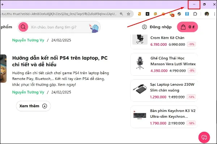Click the price 4.390.000
The height and width of the screenshot is (144, 217).
coord(159,71)
